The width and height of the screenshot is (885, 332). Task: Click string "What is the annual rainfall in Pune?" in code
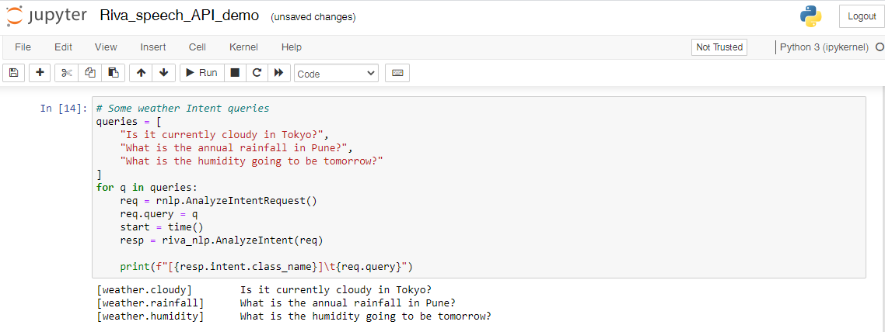(236, 147)
